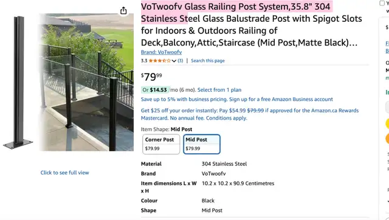Click the share icon above product image

point(123,11)
